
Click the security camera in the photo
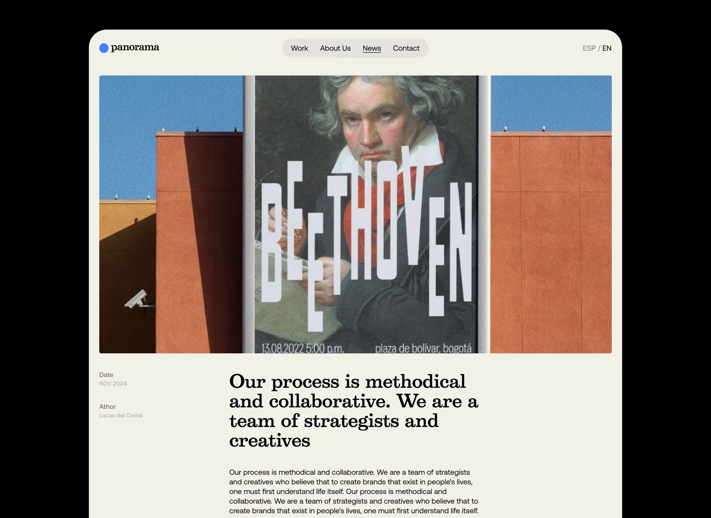139,300
